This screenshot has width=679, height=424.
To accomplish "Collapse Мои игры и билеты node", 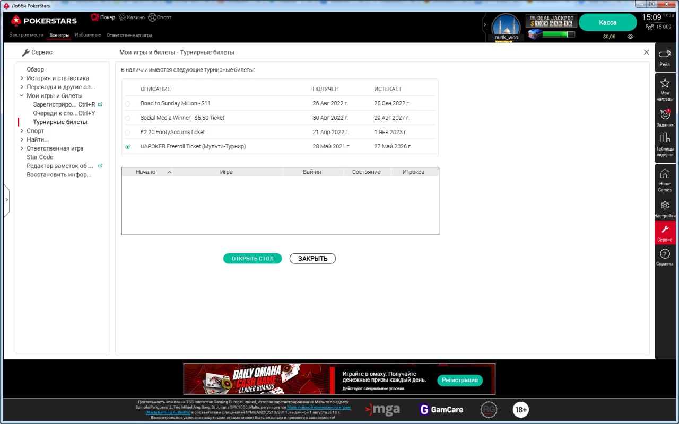I will point(22,96).
